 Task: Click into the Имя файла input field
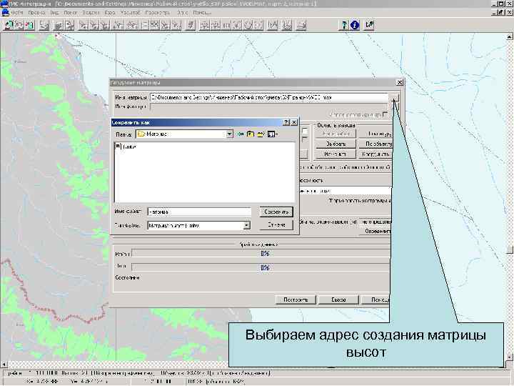point(199,212)
